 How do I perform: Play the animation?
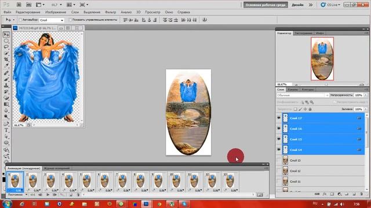click(x=48, y=195)
